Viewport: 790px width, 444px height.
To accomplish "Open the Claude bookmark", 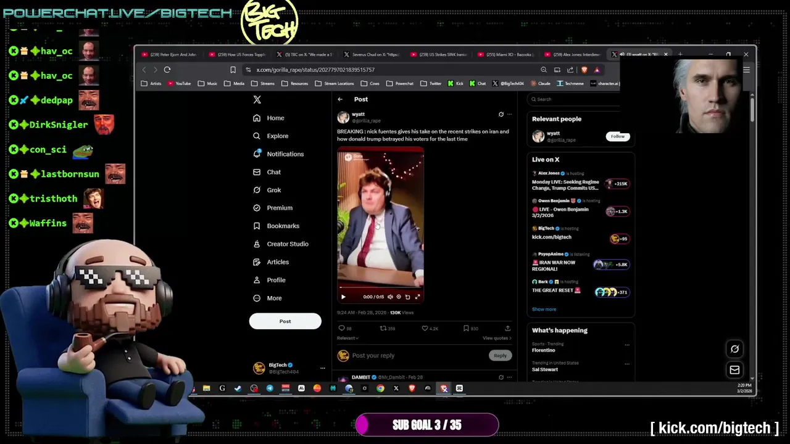I will pos(539,83).
